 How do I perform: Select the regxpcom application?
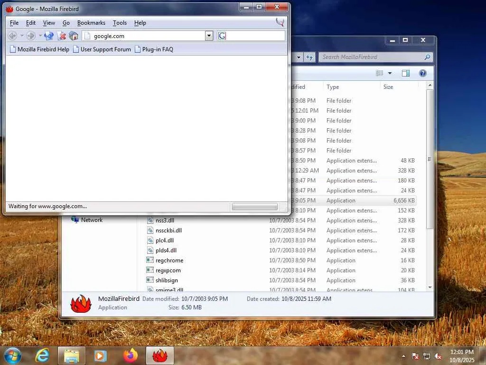click(x=168, y=270)
